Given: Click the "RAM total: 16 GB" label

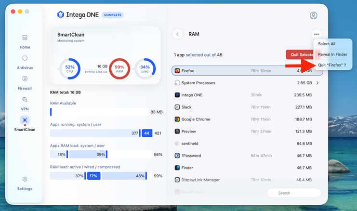Looking at the screenshot, I should [x=66, y=92].
